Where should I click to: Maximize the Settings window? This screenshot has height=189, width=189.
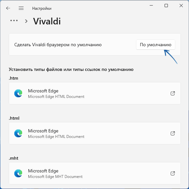tap(166, 6)
